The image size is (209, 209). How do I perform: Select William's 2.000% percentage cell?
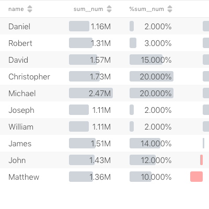(152, 126)
